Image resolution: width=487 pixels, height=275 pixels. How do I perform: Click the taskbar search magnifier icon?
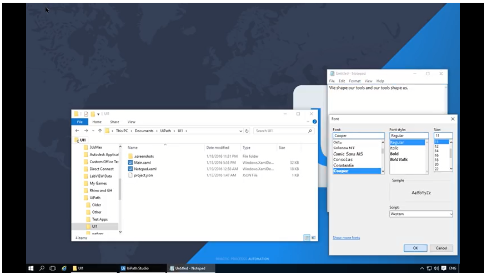point(42,268)
